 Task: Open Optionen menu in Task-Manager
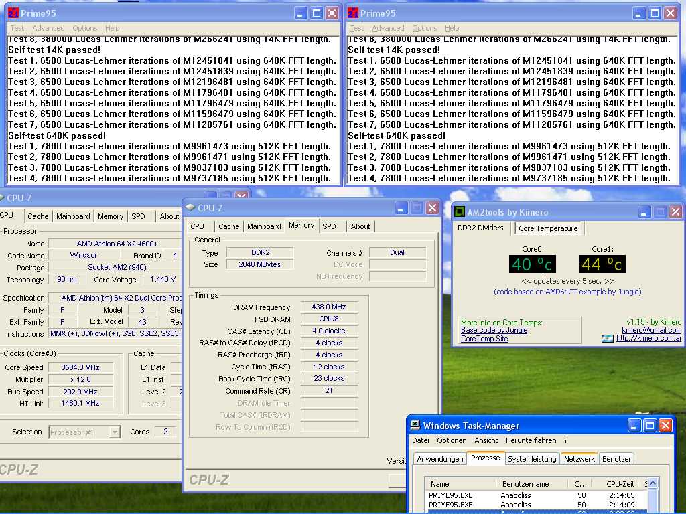[x=452, y=440]
